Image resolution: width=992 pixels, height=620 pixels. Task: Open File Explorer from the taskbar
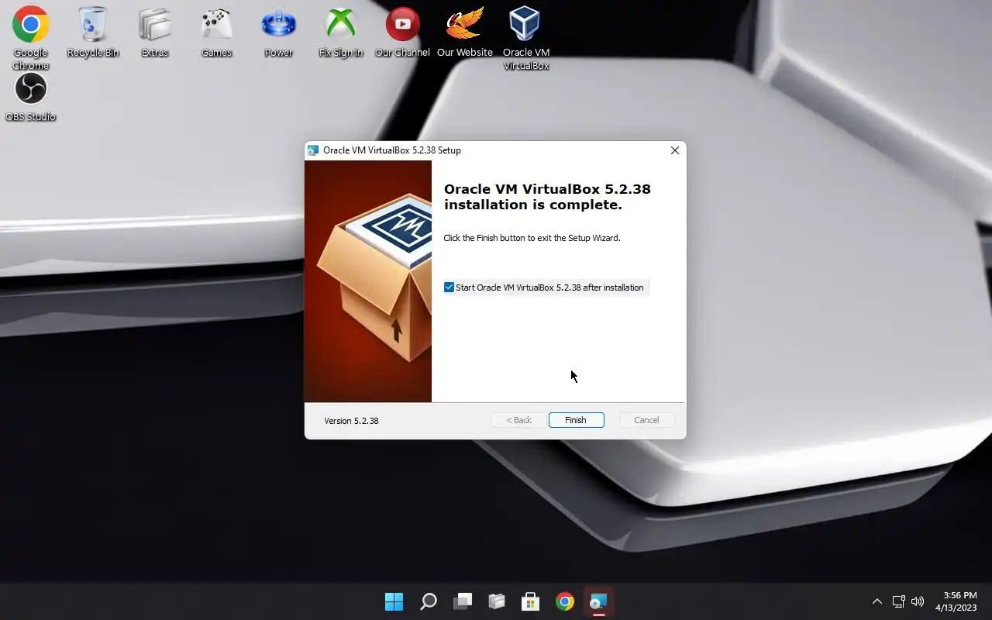[497, 601]
